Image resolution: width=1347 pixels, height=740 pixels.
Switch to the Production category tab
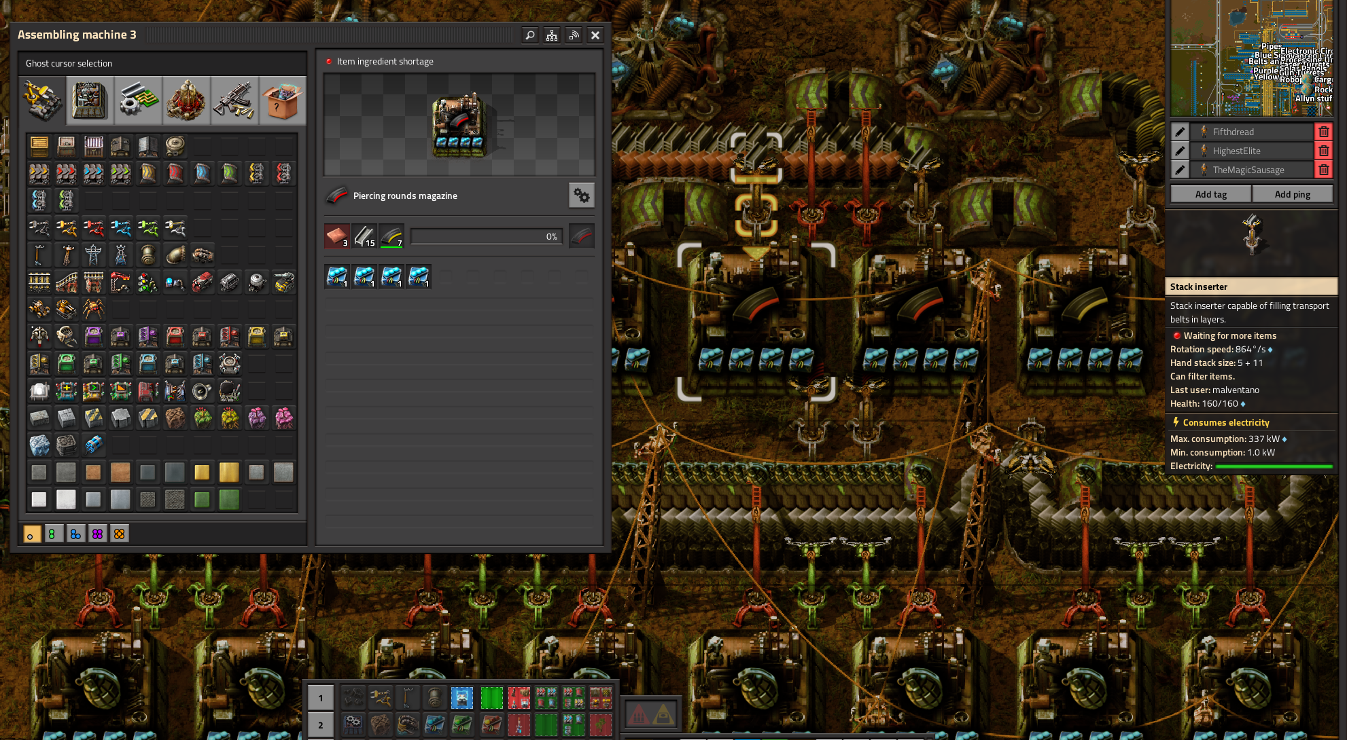[x=90, y=100]
